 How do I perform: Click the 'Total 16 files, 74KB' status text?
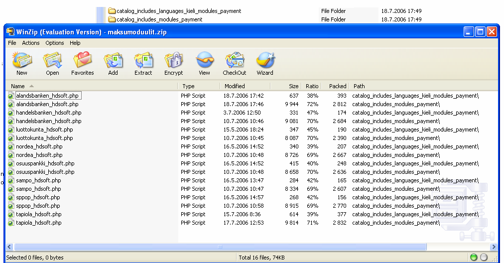261,258
